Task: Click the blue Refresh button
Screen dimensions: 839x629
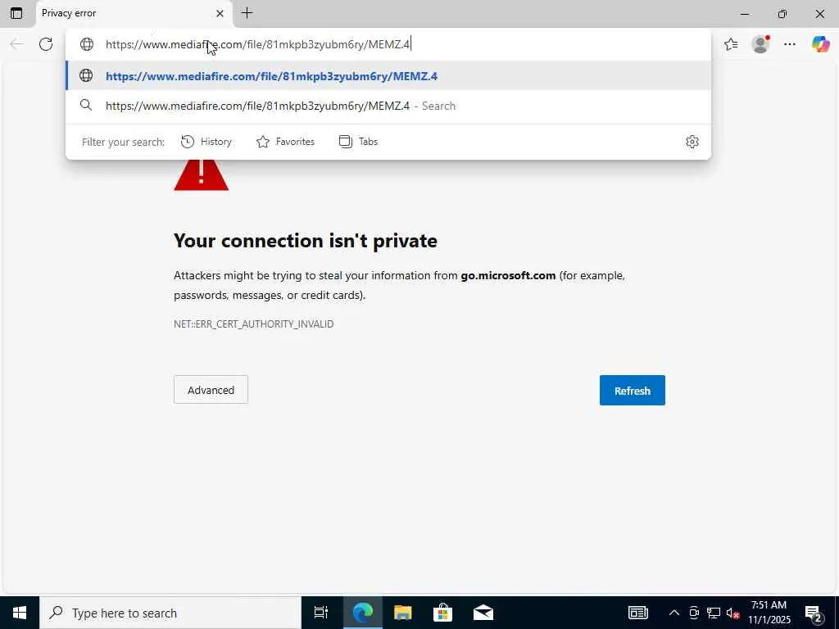Action: 632,391
